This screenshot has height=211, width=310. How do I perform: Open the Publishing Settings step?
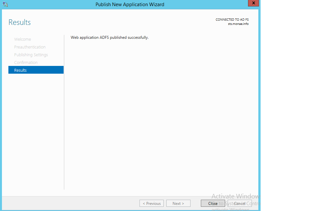(x=31, y=55)
